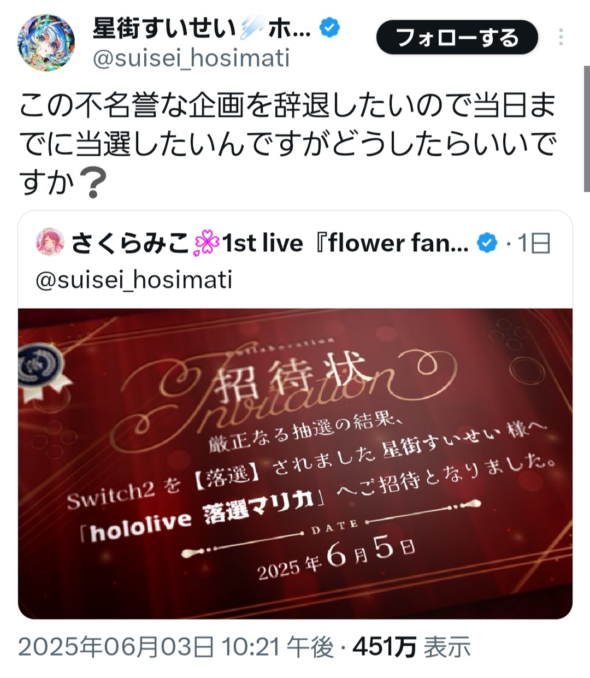Viewport: 590px width, 678px height.
Task: Open Hoshimachi Suisei's profile avatar
Action: point(46,43)
